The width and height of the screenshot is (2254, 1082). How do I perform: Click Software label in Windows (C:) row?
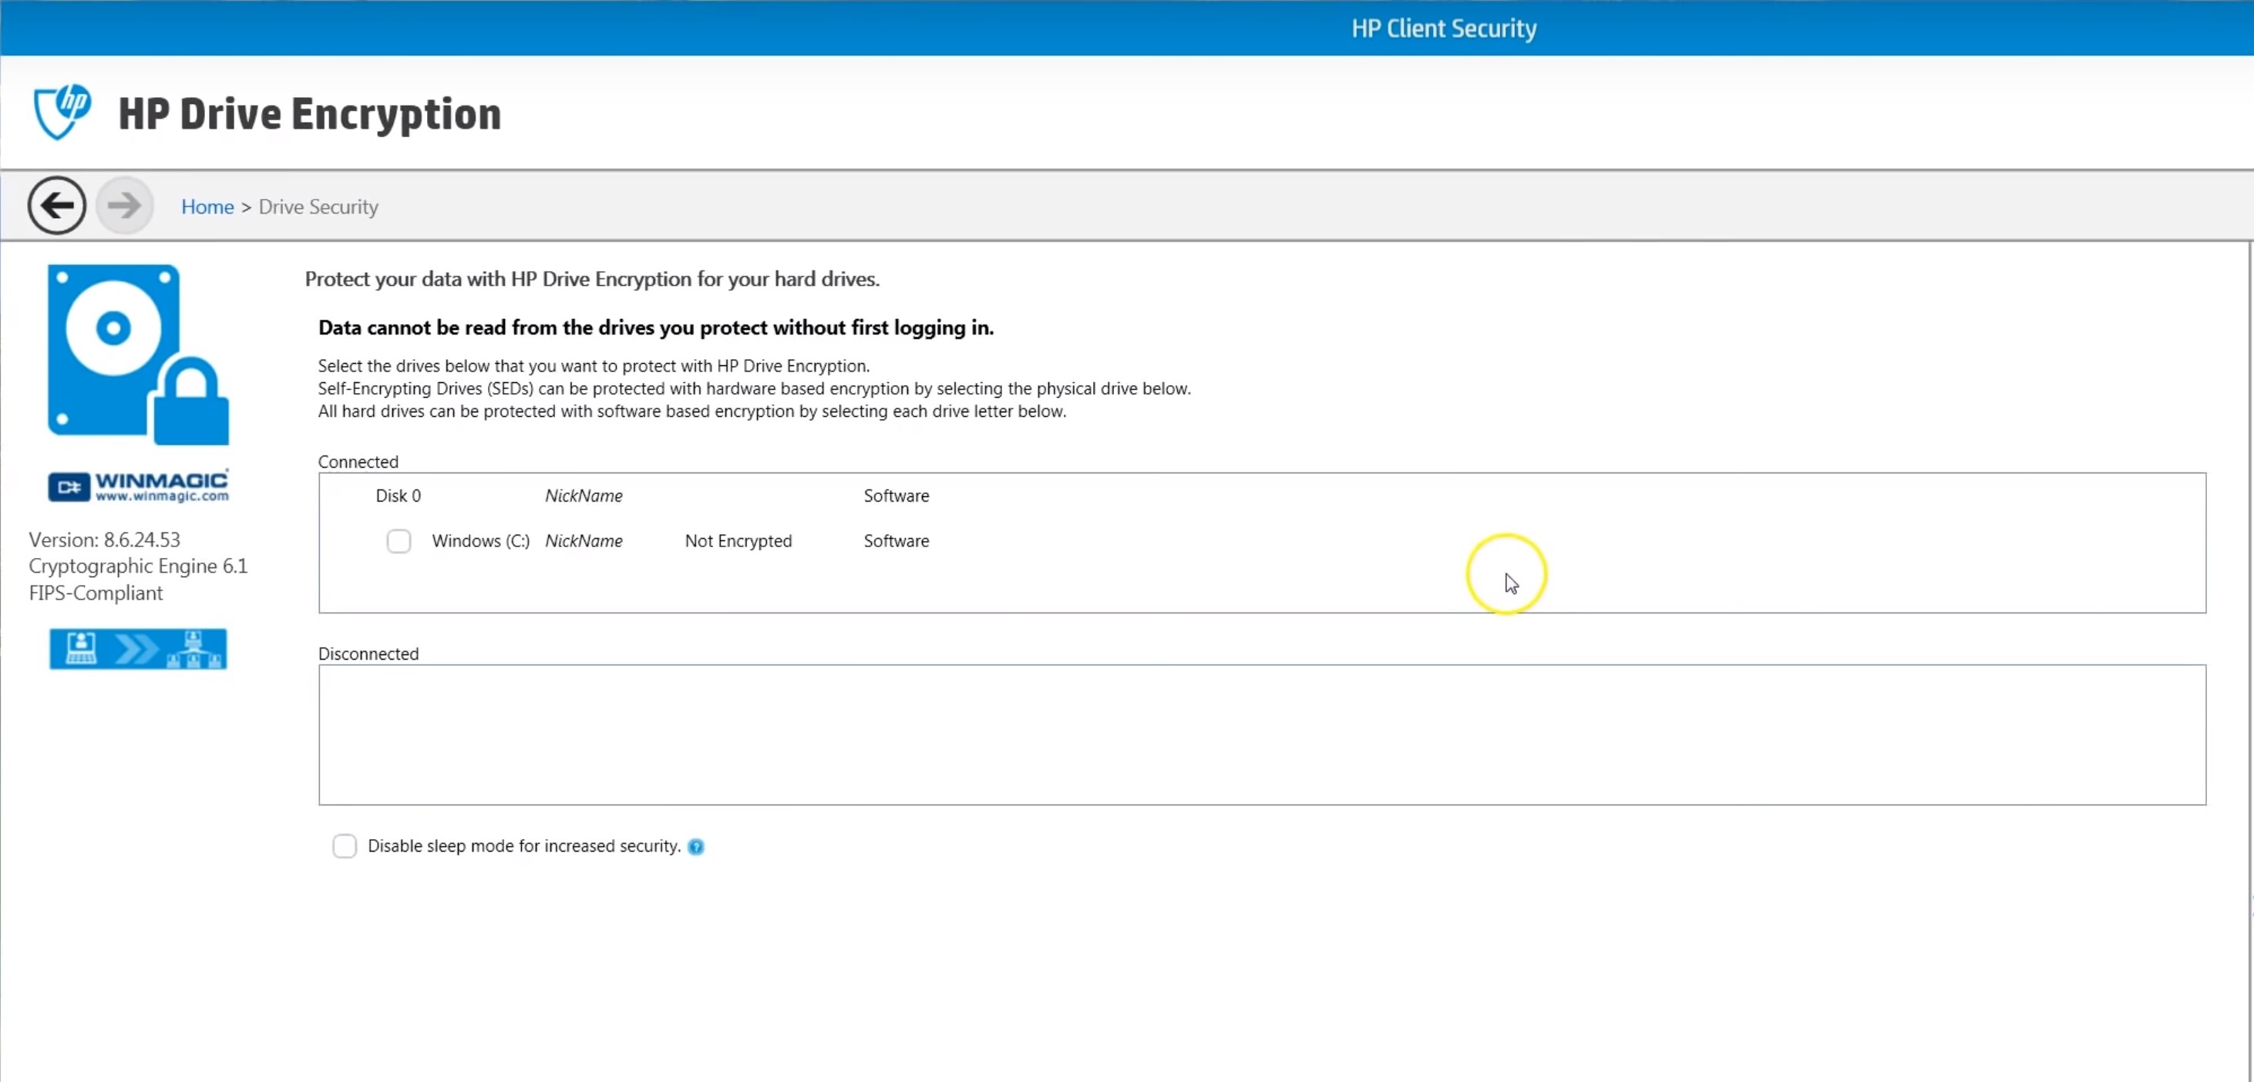896,542
